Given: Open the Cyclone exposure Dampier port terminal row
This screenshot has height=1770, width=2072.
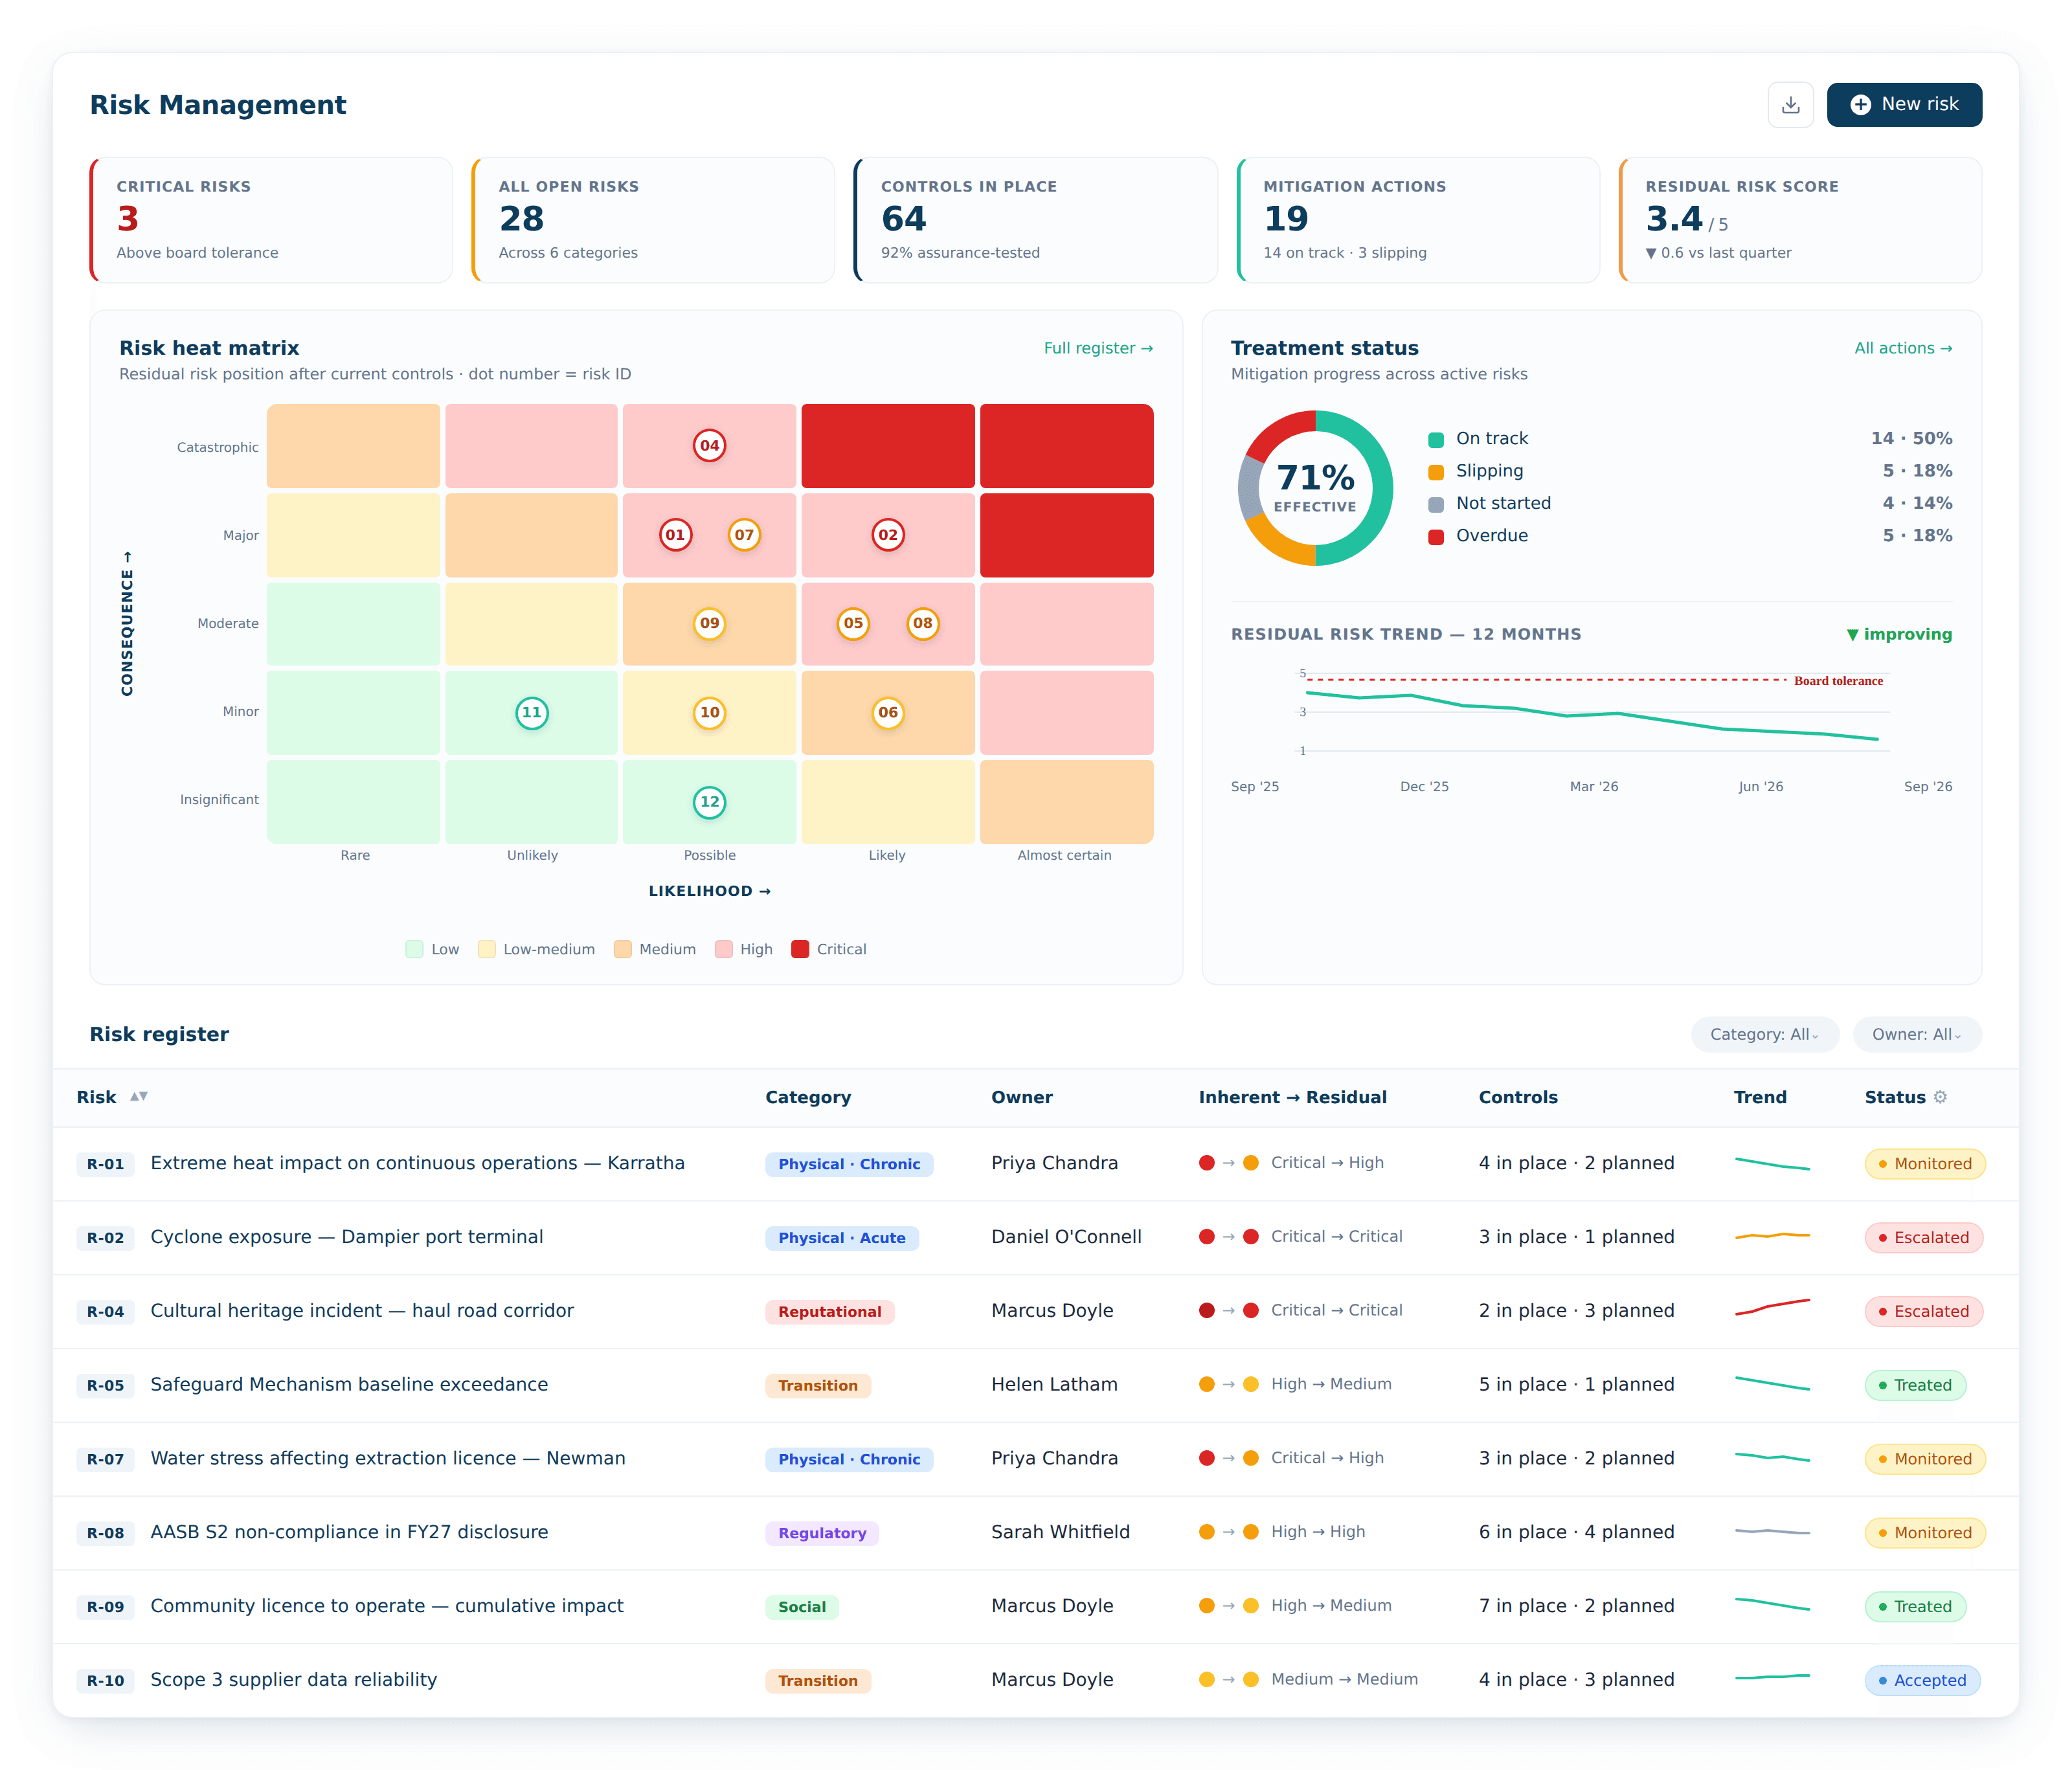Looking at the screenshot, I should pos(1036,1238).
